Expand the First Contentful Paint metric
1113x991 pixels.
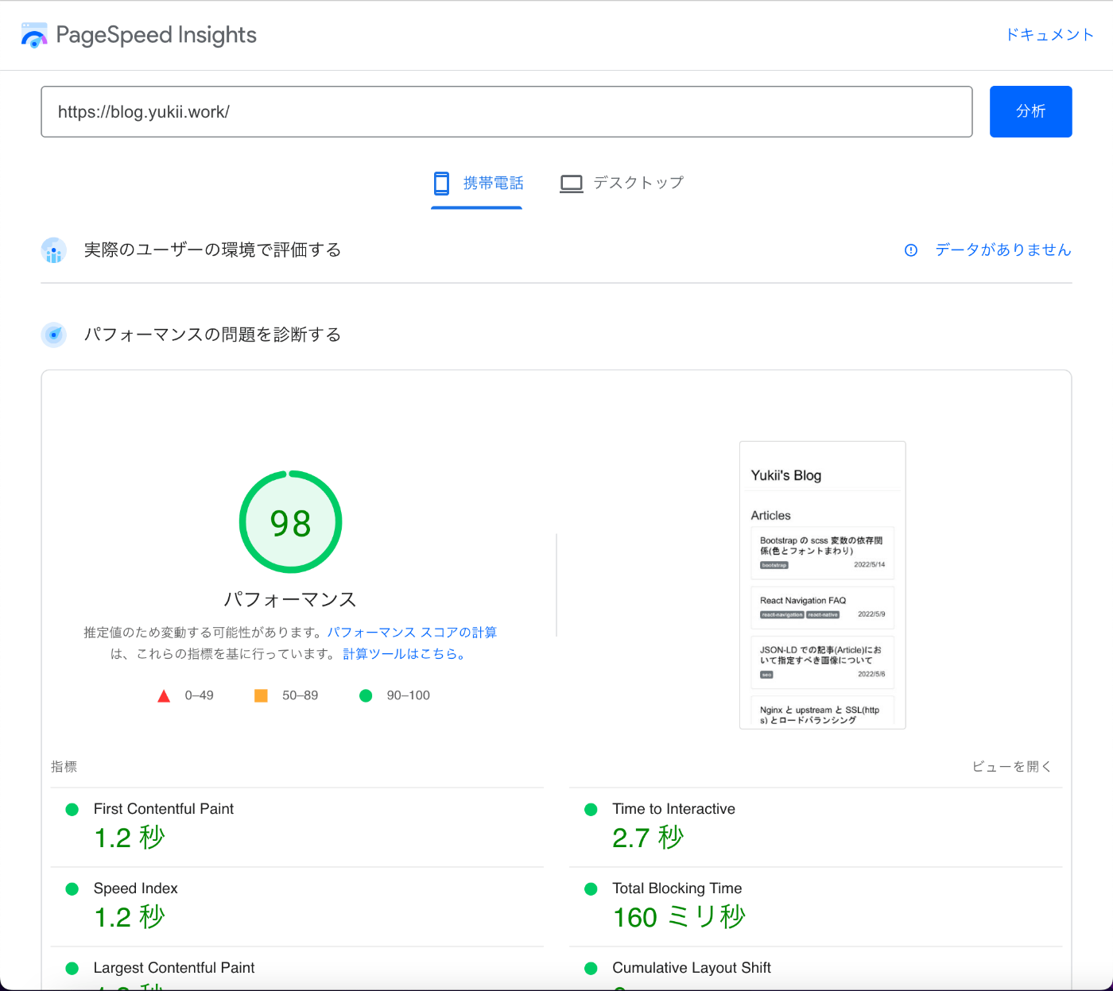(x=163, y=808)
